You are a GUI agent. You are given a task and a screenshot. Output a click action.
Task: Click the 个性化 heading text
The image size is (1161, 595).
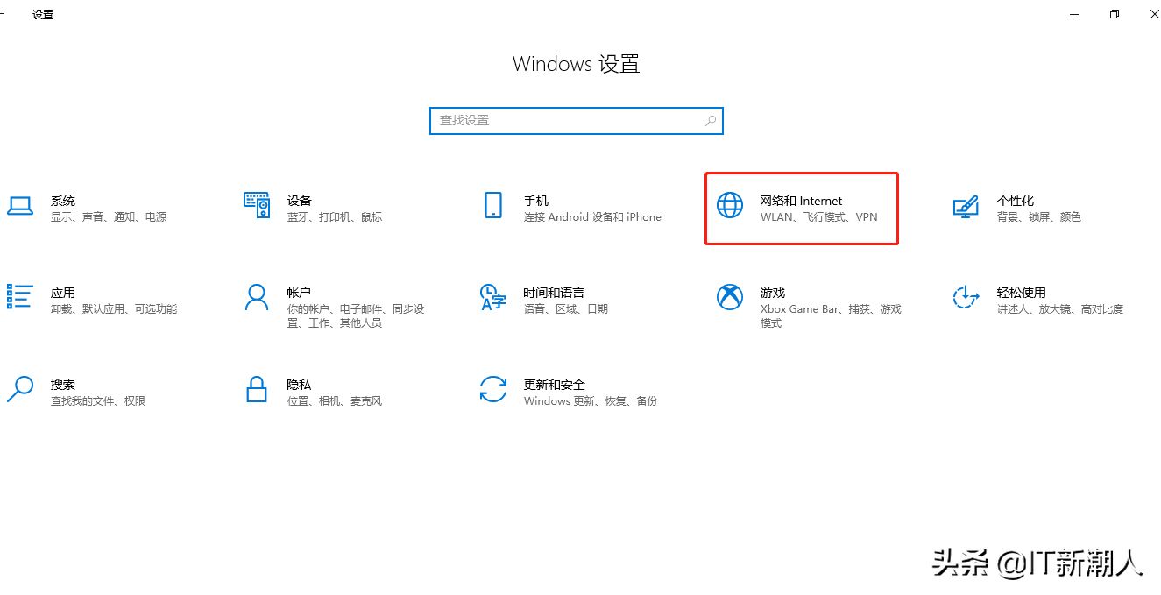point(1016,201)
